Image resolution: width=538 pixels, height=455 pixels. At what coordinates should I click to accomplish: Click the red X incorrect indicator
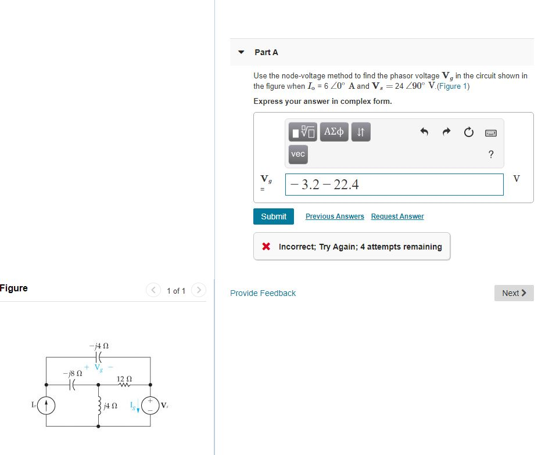coord(265,246)
